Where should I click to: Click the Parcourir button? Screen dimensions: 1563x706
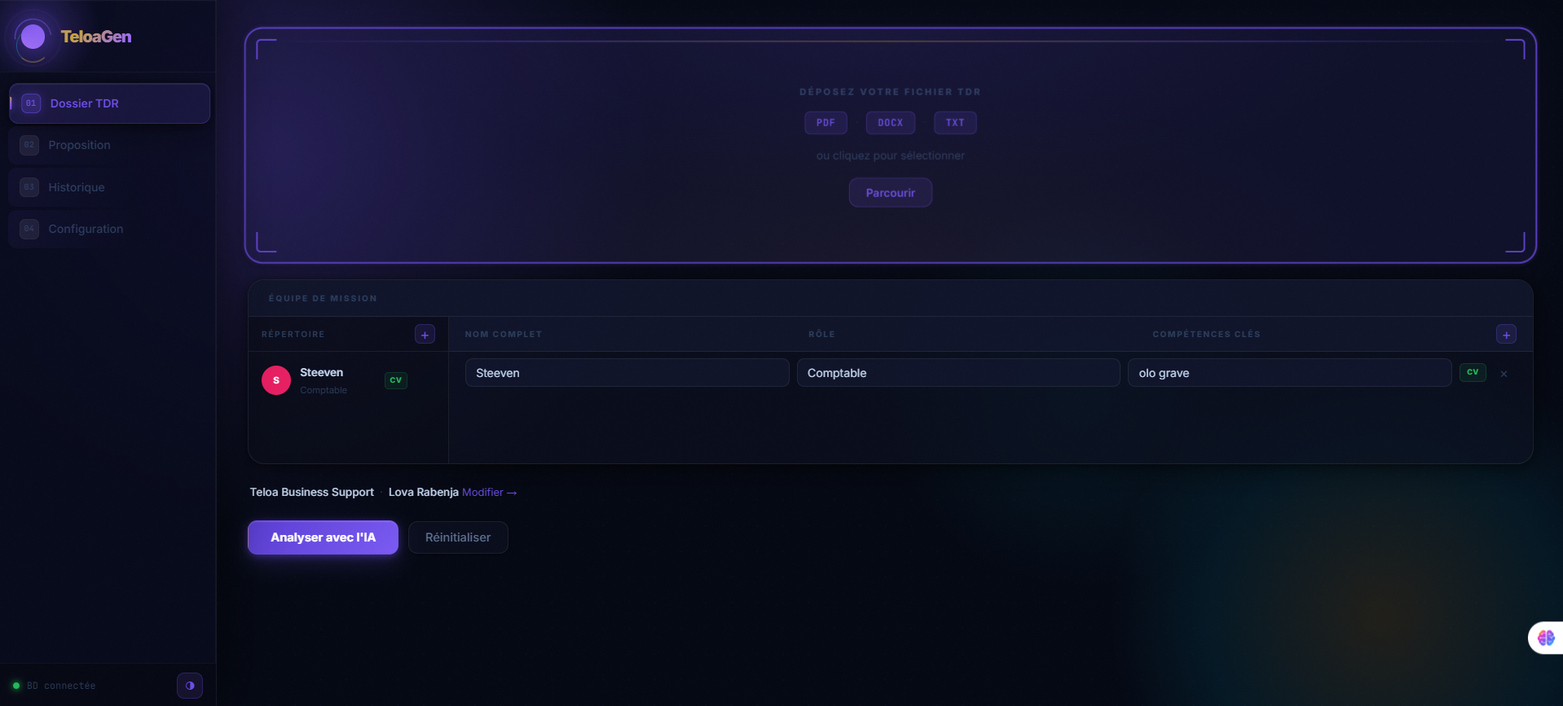(890, 193)
